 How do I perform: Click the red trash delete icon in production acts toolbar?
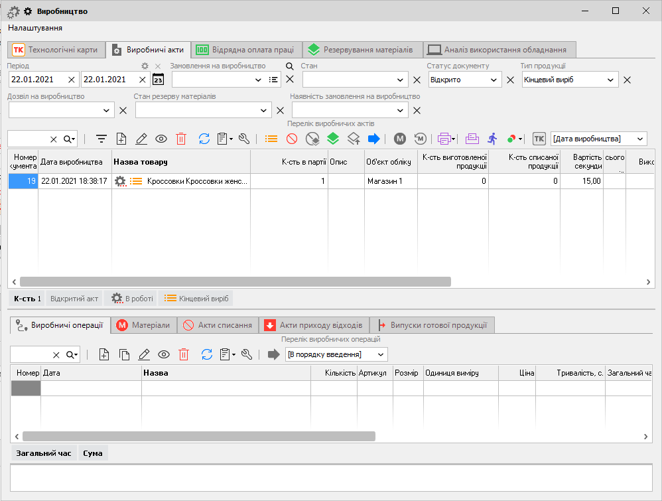coord(181,139)
